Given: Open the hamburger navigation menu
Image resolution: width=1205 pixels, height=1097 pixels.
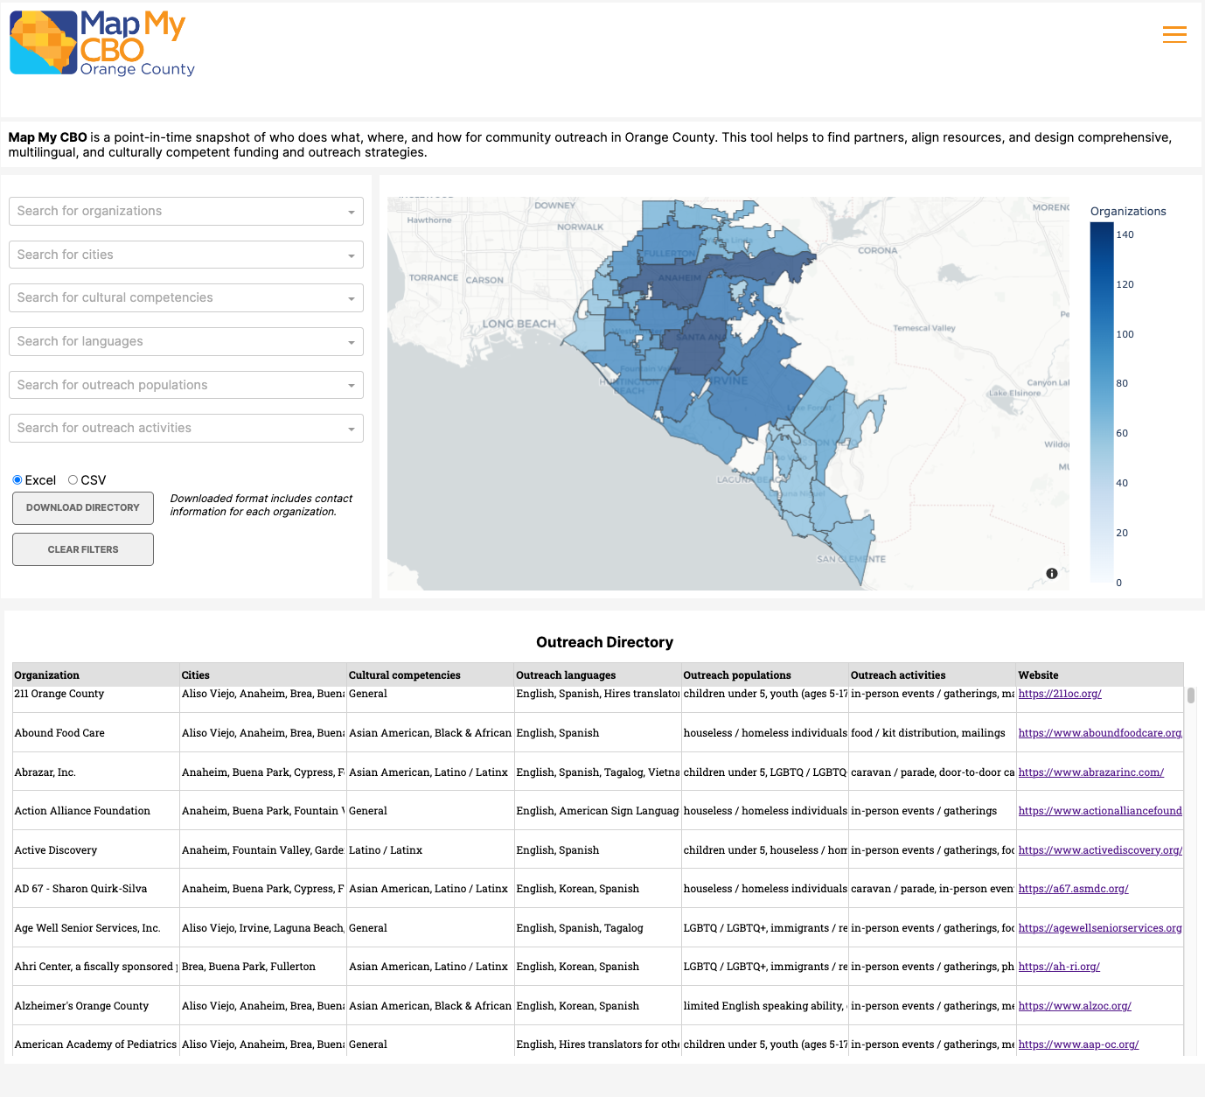Looking at the screenshot, I should click(1174, 35).
